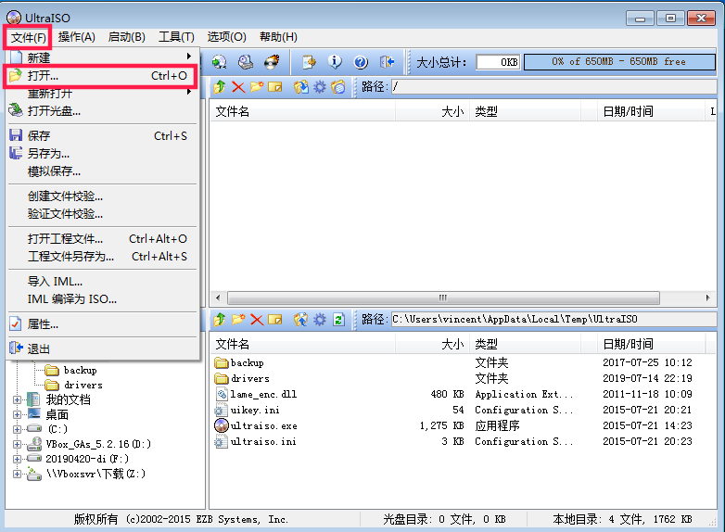The width and height of the screenshot is (725, 532).
Task: Choose 导入 IML... menu entry
Action: click(102, 282)
